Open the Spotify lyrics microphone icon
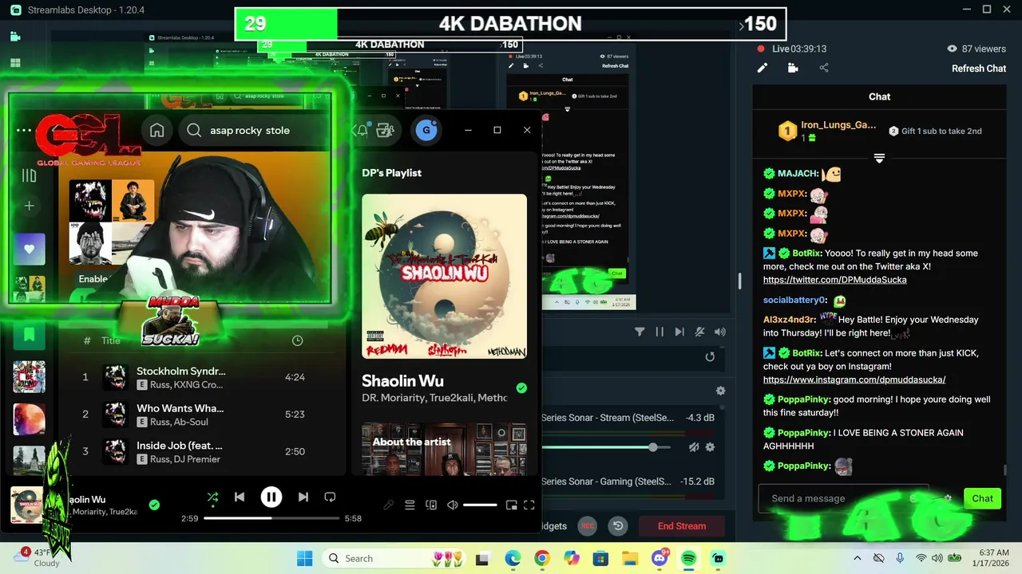Image resolution: width=1022 pixels, height=574 pixels. tap(389, 505)
